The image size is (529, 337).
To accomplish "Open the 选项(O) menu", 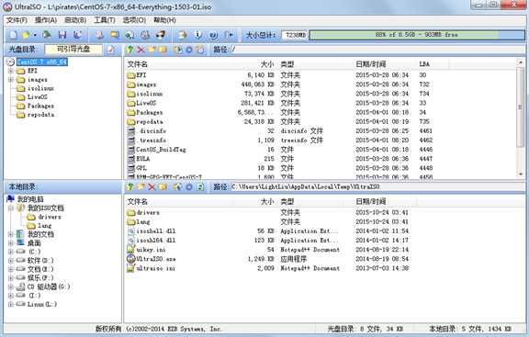I will [x=134, y=20].
